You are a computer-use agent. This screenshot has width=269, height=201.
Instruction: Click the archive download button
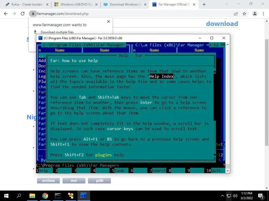[x=48, y=181]
